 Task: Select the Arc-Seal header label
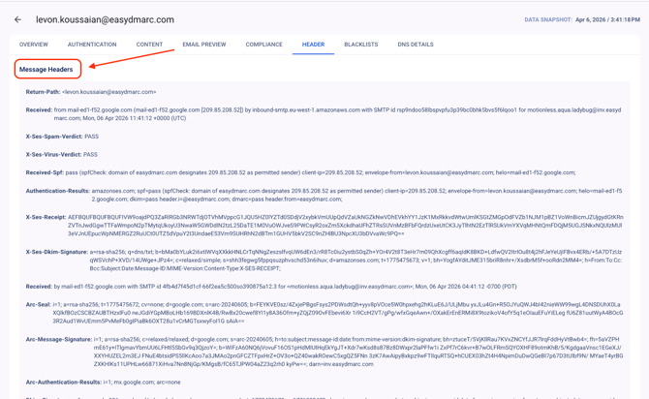click(39, 305)
